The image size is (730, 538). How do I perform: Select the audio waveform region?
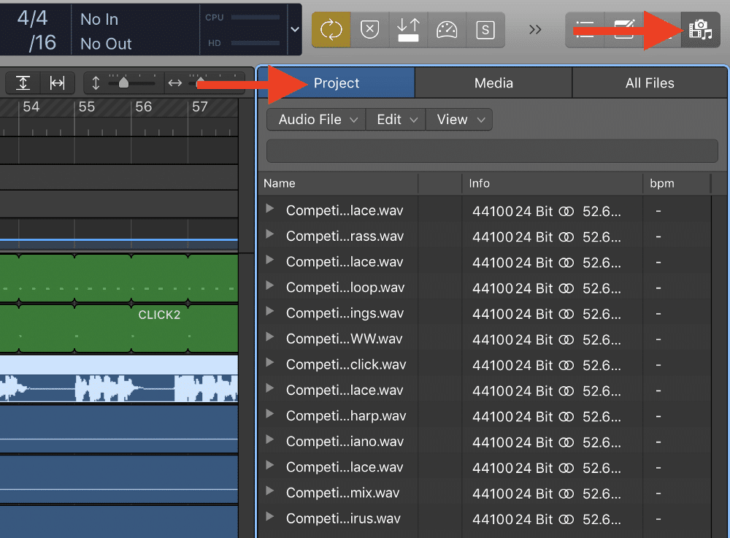(x=119, y=378)
